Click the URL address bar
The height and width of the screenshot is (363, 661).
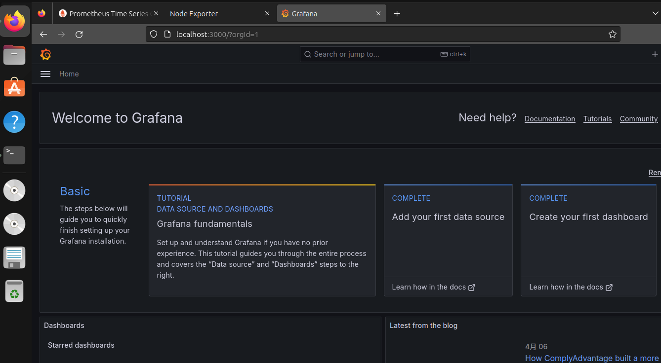pyautogui.click(x=383, y=34)
